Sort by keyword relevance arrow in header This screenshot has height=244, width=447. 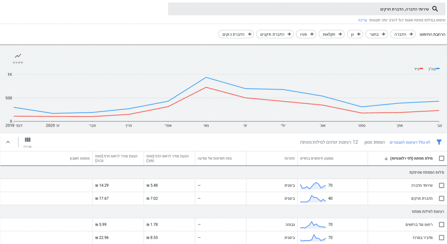click(386, 158)
